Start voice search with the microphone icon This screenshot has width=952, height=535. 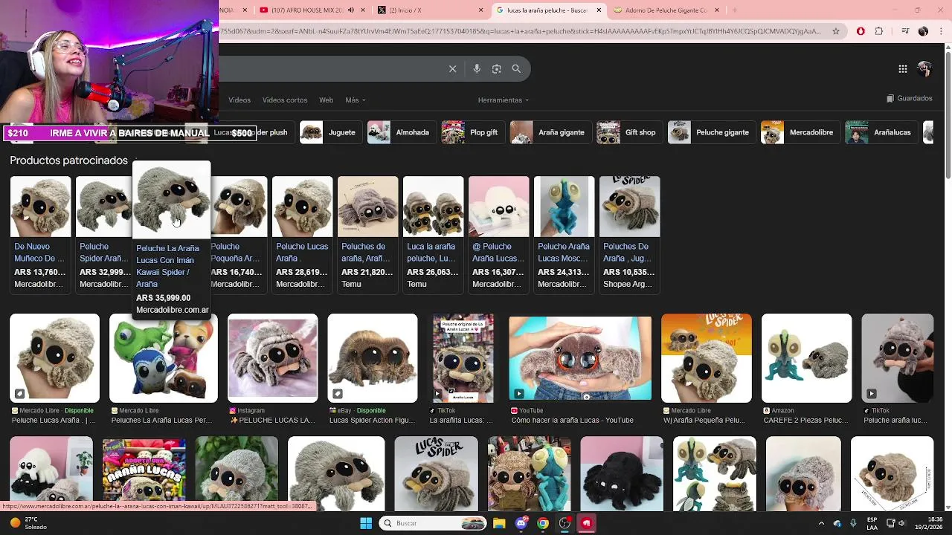477,69
